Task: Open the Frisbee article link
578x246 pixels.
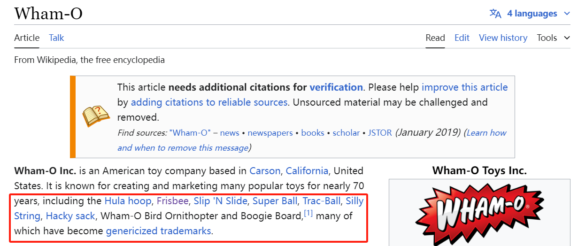Action: pyautogui.click(x=173, y=201)
